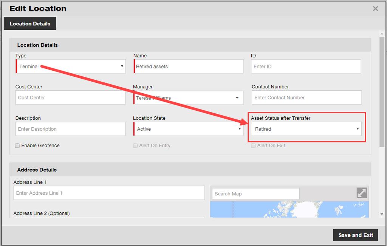Image resolution: width=387 pixels, height=246 pixels.
Task: Open the Location State dropdown showing Active
Action: point(188,129)
